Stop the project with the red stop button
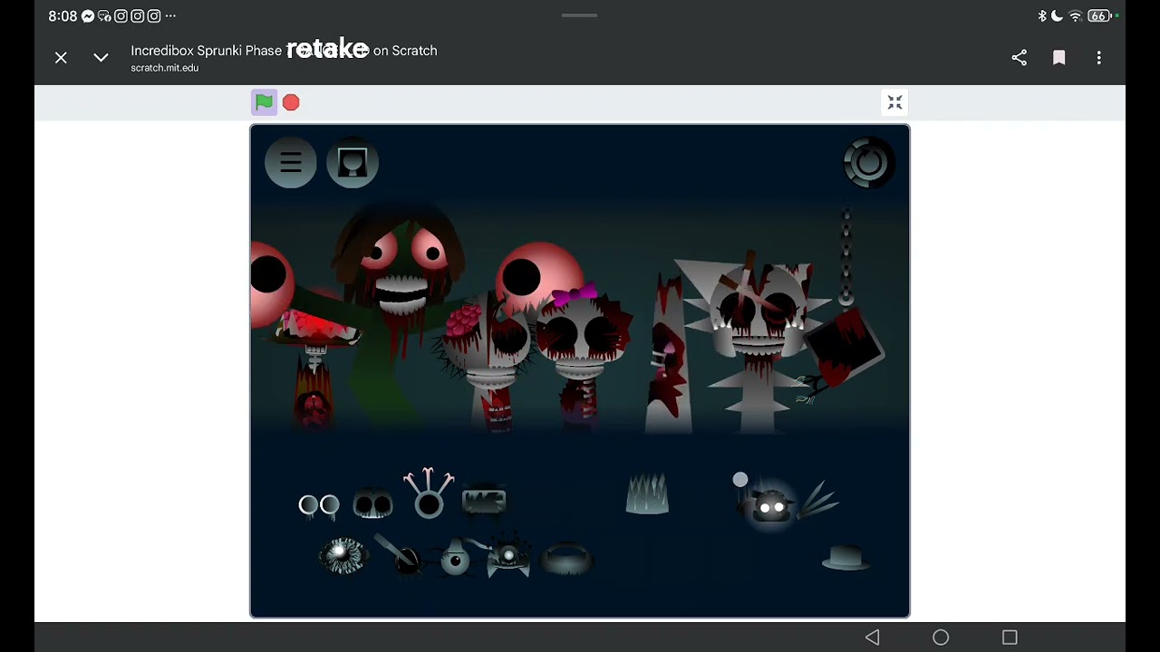The width and height of the screenshot is (1160, 652). tap(291, 102)
